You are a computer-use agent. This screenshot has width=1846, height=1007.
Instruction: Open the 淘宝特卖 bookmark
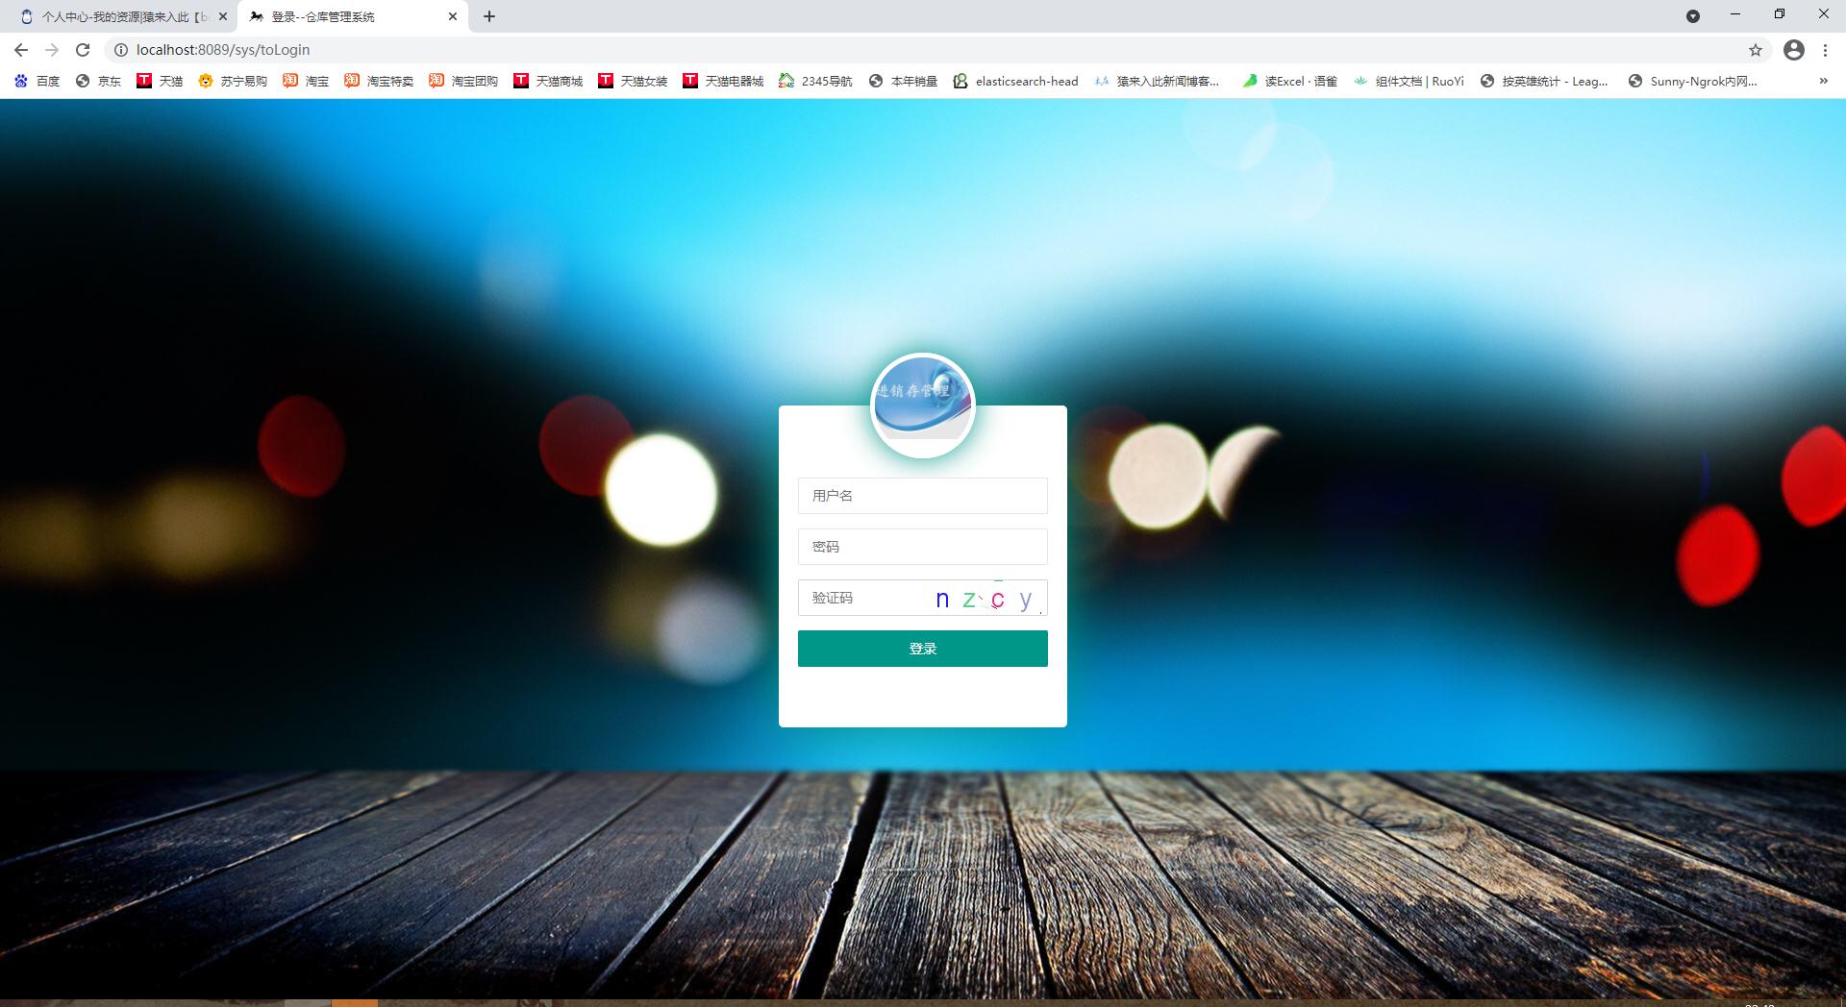(x=379, y=82)
